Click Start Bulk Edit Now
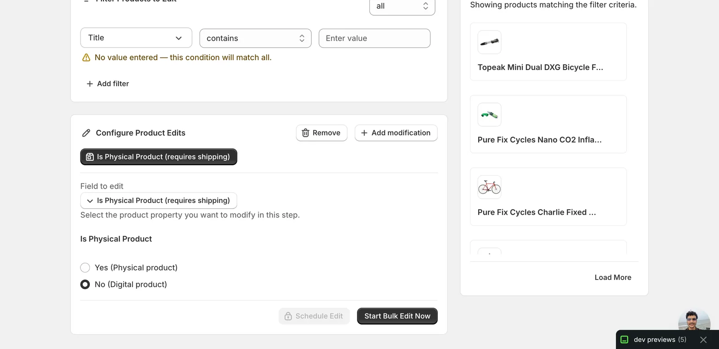This screenshot has width=719, height=349. pyautogui.click(x=397, y=316)
